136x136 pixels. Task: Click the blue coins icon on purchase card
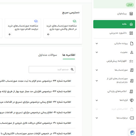click(36, 21)
